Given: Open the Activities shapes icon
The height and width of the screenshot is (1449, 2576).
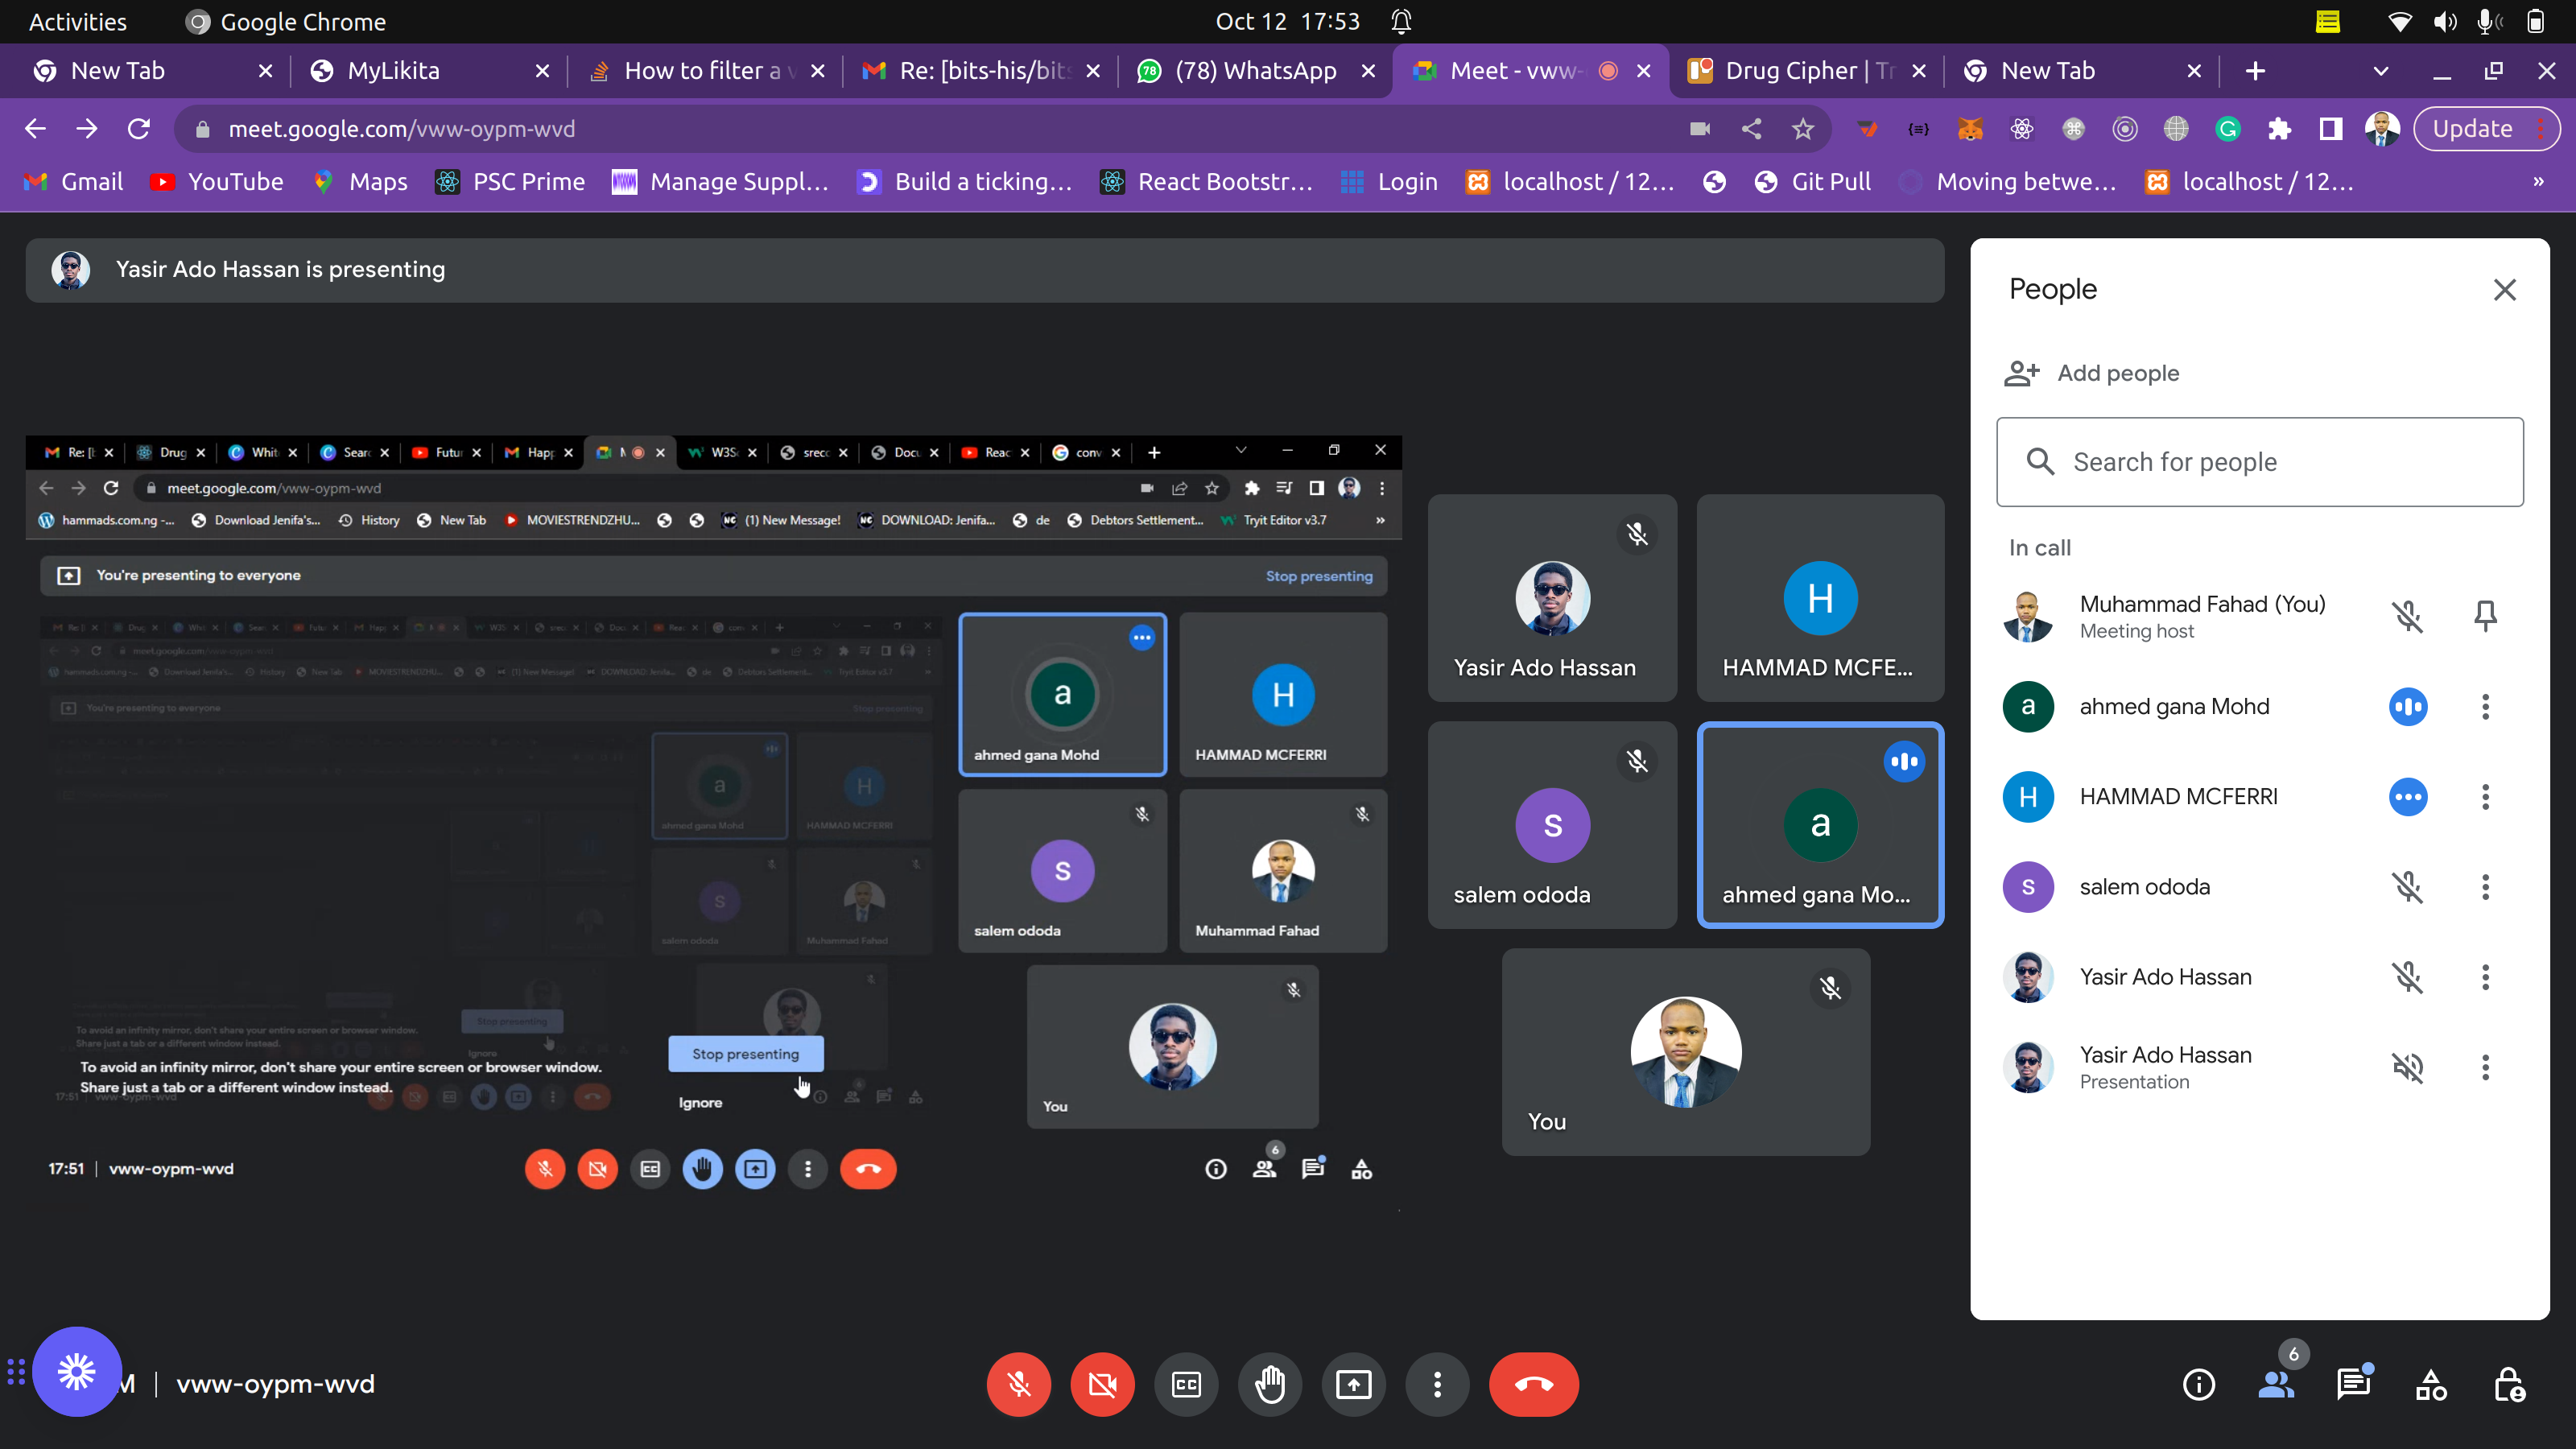Looking at the screenshot, I should (x=2431, y=1384).
